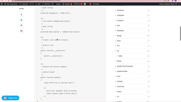This screenshot has width=181, height=102.
Task: Click '@return void' comment line
Action: coord(48,45)
